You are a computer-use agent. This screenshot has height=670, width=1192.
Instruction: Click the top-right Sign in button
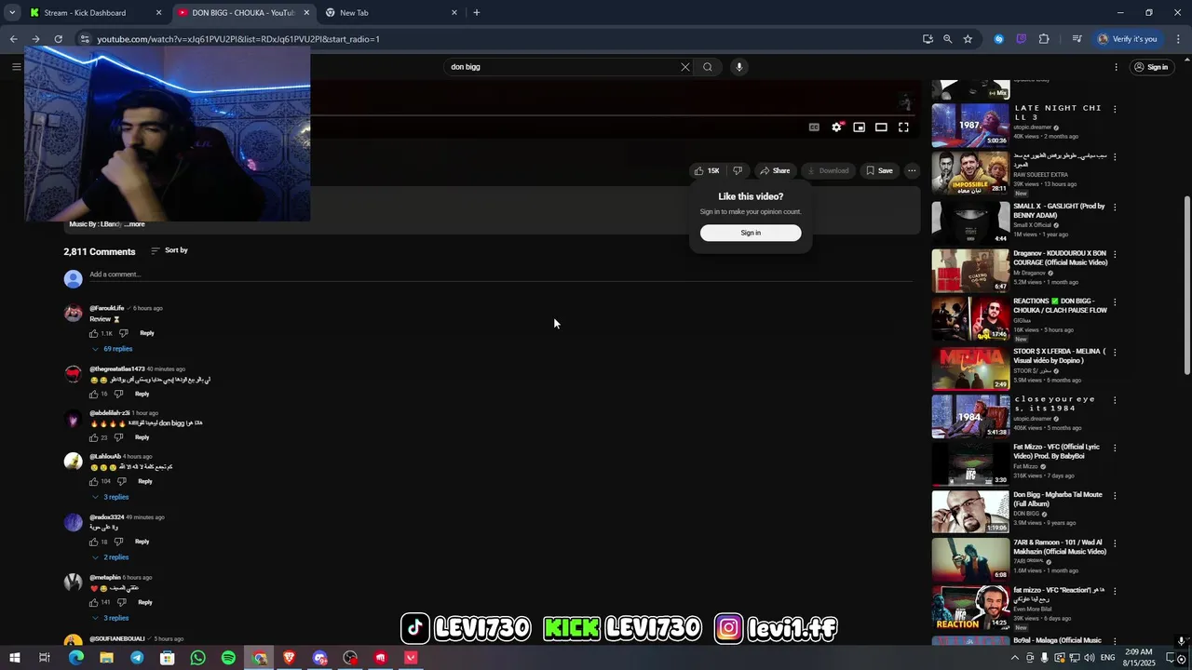tap(1151, 67)
